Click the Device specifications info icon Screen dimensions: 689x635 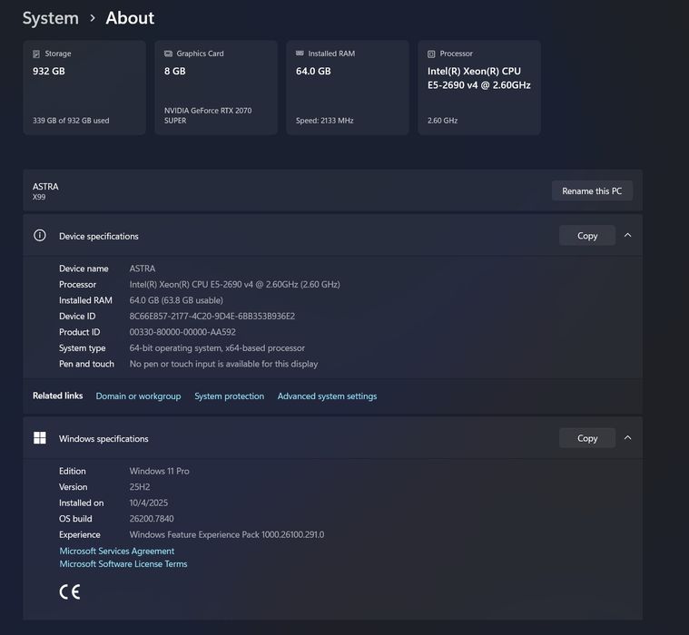(x=40, y=235)
